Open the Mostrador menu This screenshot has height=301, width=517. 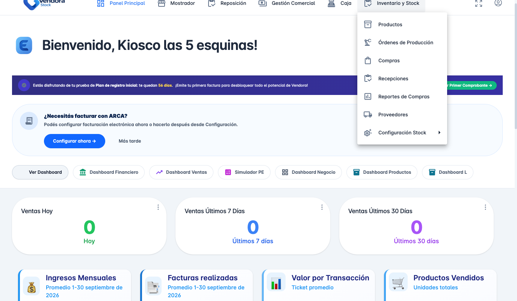point(177,3)
